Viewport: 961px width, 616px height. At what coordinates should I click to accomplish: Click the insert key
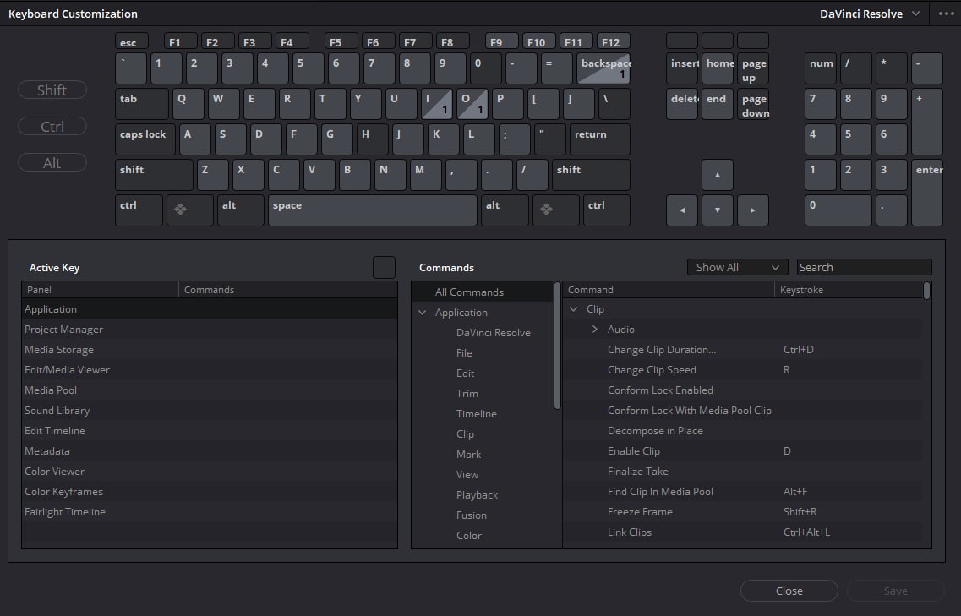coord(681,68)
